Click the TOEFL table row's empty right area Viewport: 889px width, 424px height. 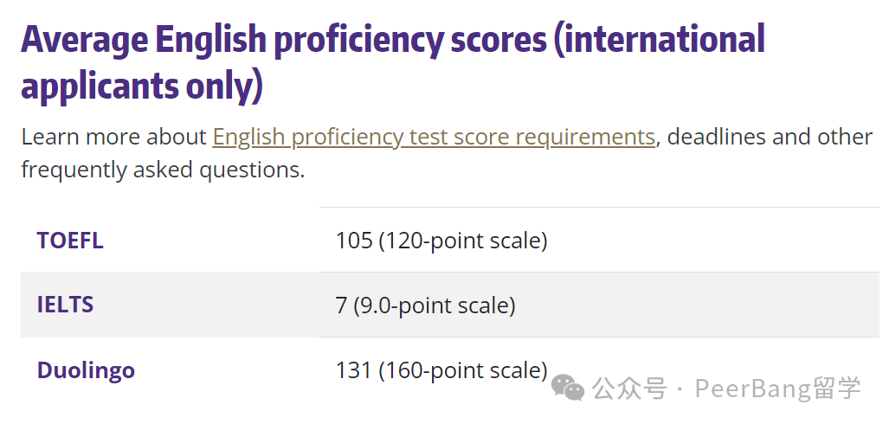(x=713, y=241)
